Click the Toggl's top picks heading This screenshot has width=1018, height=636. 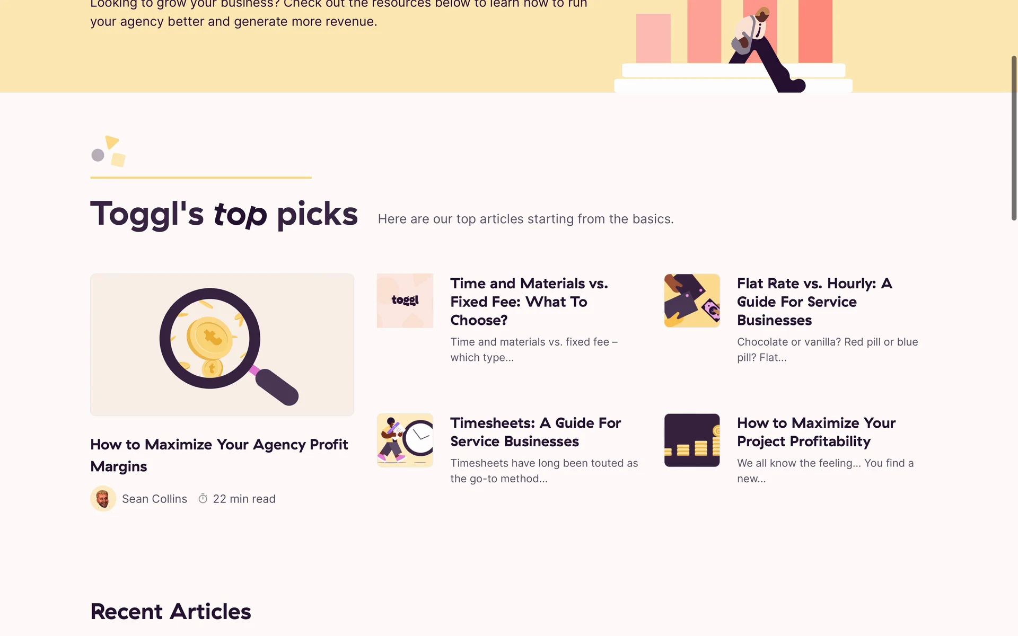224,214
